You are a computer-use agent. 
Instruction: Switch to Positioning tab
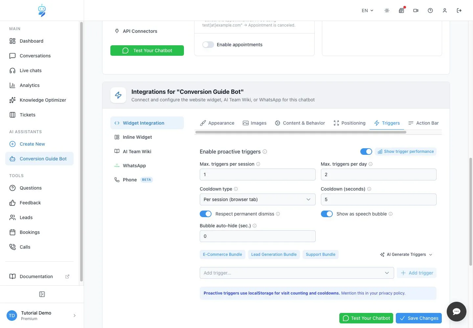349,123
